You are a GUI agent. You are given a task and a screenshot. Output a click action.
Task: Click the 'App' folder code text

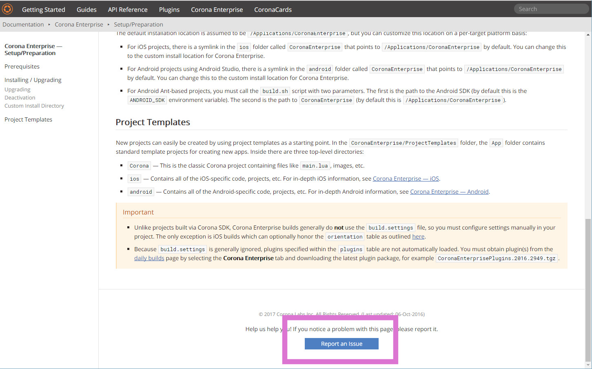[496, 143]
